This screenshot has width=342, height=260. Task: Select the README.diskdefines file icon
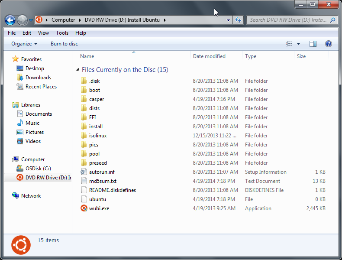coord(84,190)
